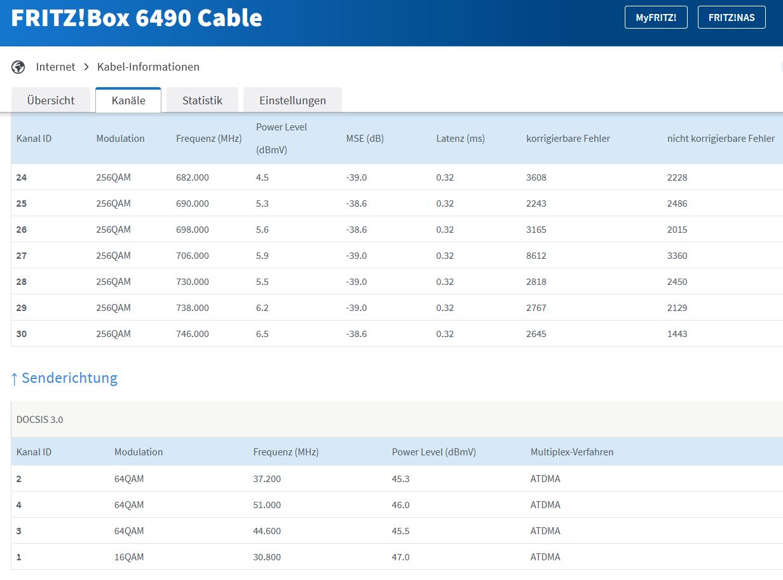This screenshot has width=783, height=580.
Task: Click uncorrectable errors value 3360
Action: [x=677, y=256]
